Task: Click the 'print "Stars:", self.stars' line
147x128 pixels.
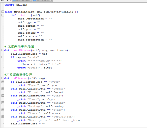Action: 39,113
